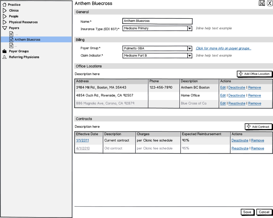Click the document icon for Anthem Bluecross
Image resolution: width=273 pixels, height=218 pixels.
point(11,40)
